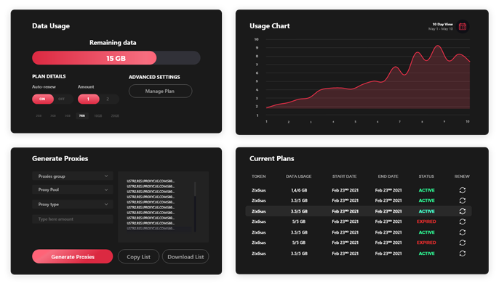Renew the first active 1,4/6 GB plan
Image resolution: width=499 pixels, height=286 pixels.
pos(463,190)
